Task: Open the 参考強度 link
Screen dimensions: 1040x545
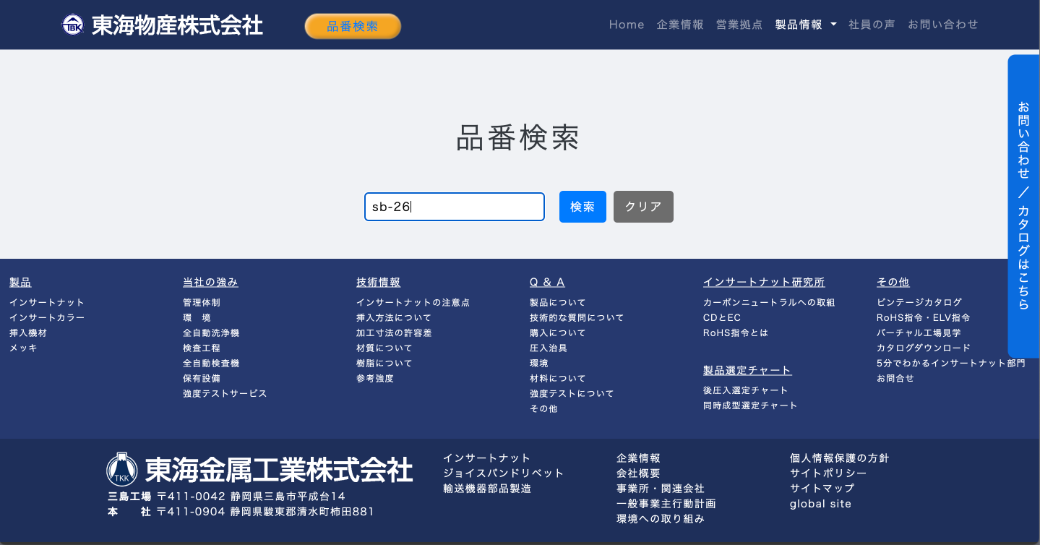Action: point(375,379)
